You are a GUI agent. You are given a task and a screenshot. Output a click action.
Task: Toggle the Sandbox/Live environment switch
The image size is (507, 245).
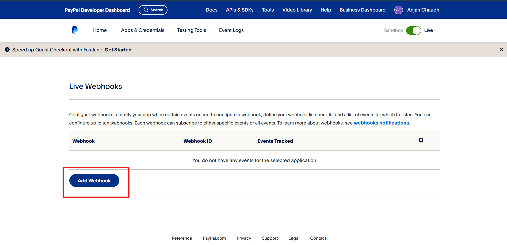coord(413,31)
